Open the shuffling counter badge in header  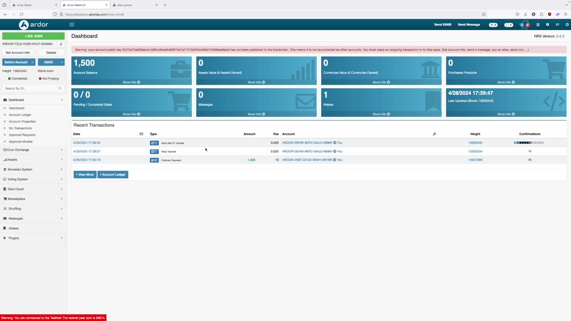tap(493, 25)
